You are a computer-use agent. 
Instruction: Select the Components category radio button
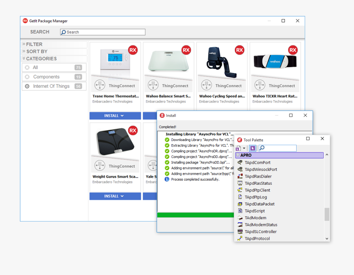point(27,77)
